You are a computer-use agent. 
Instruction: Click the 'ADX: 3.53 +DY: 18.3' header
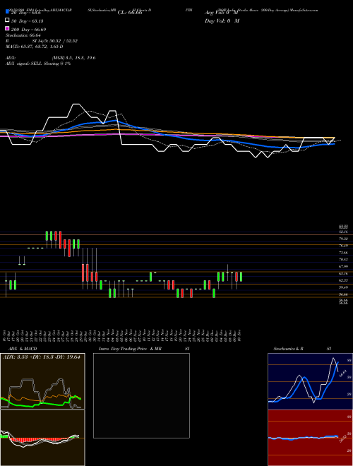pos(42,357)
